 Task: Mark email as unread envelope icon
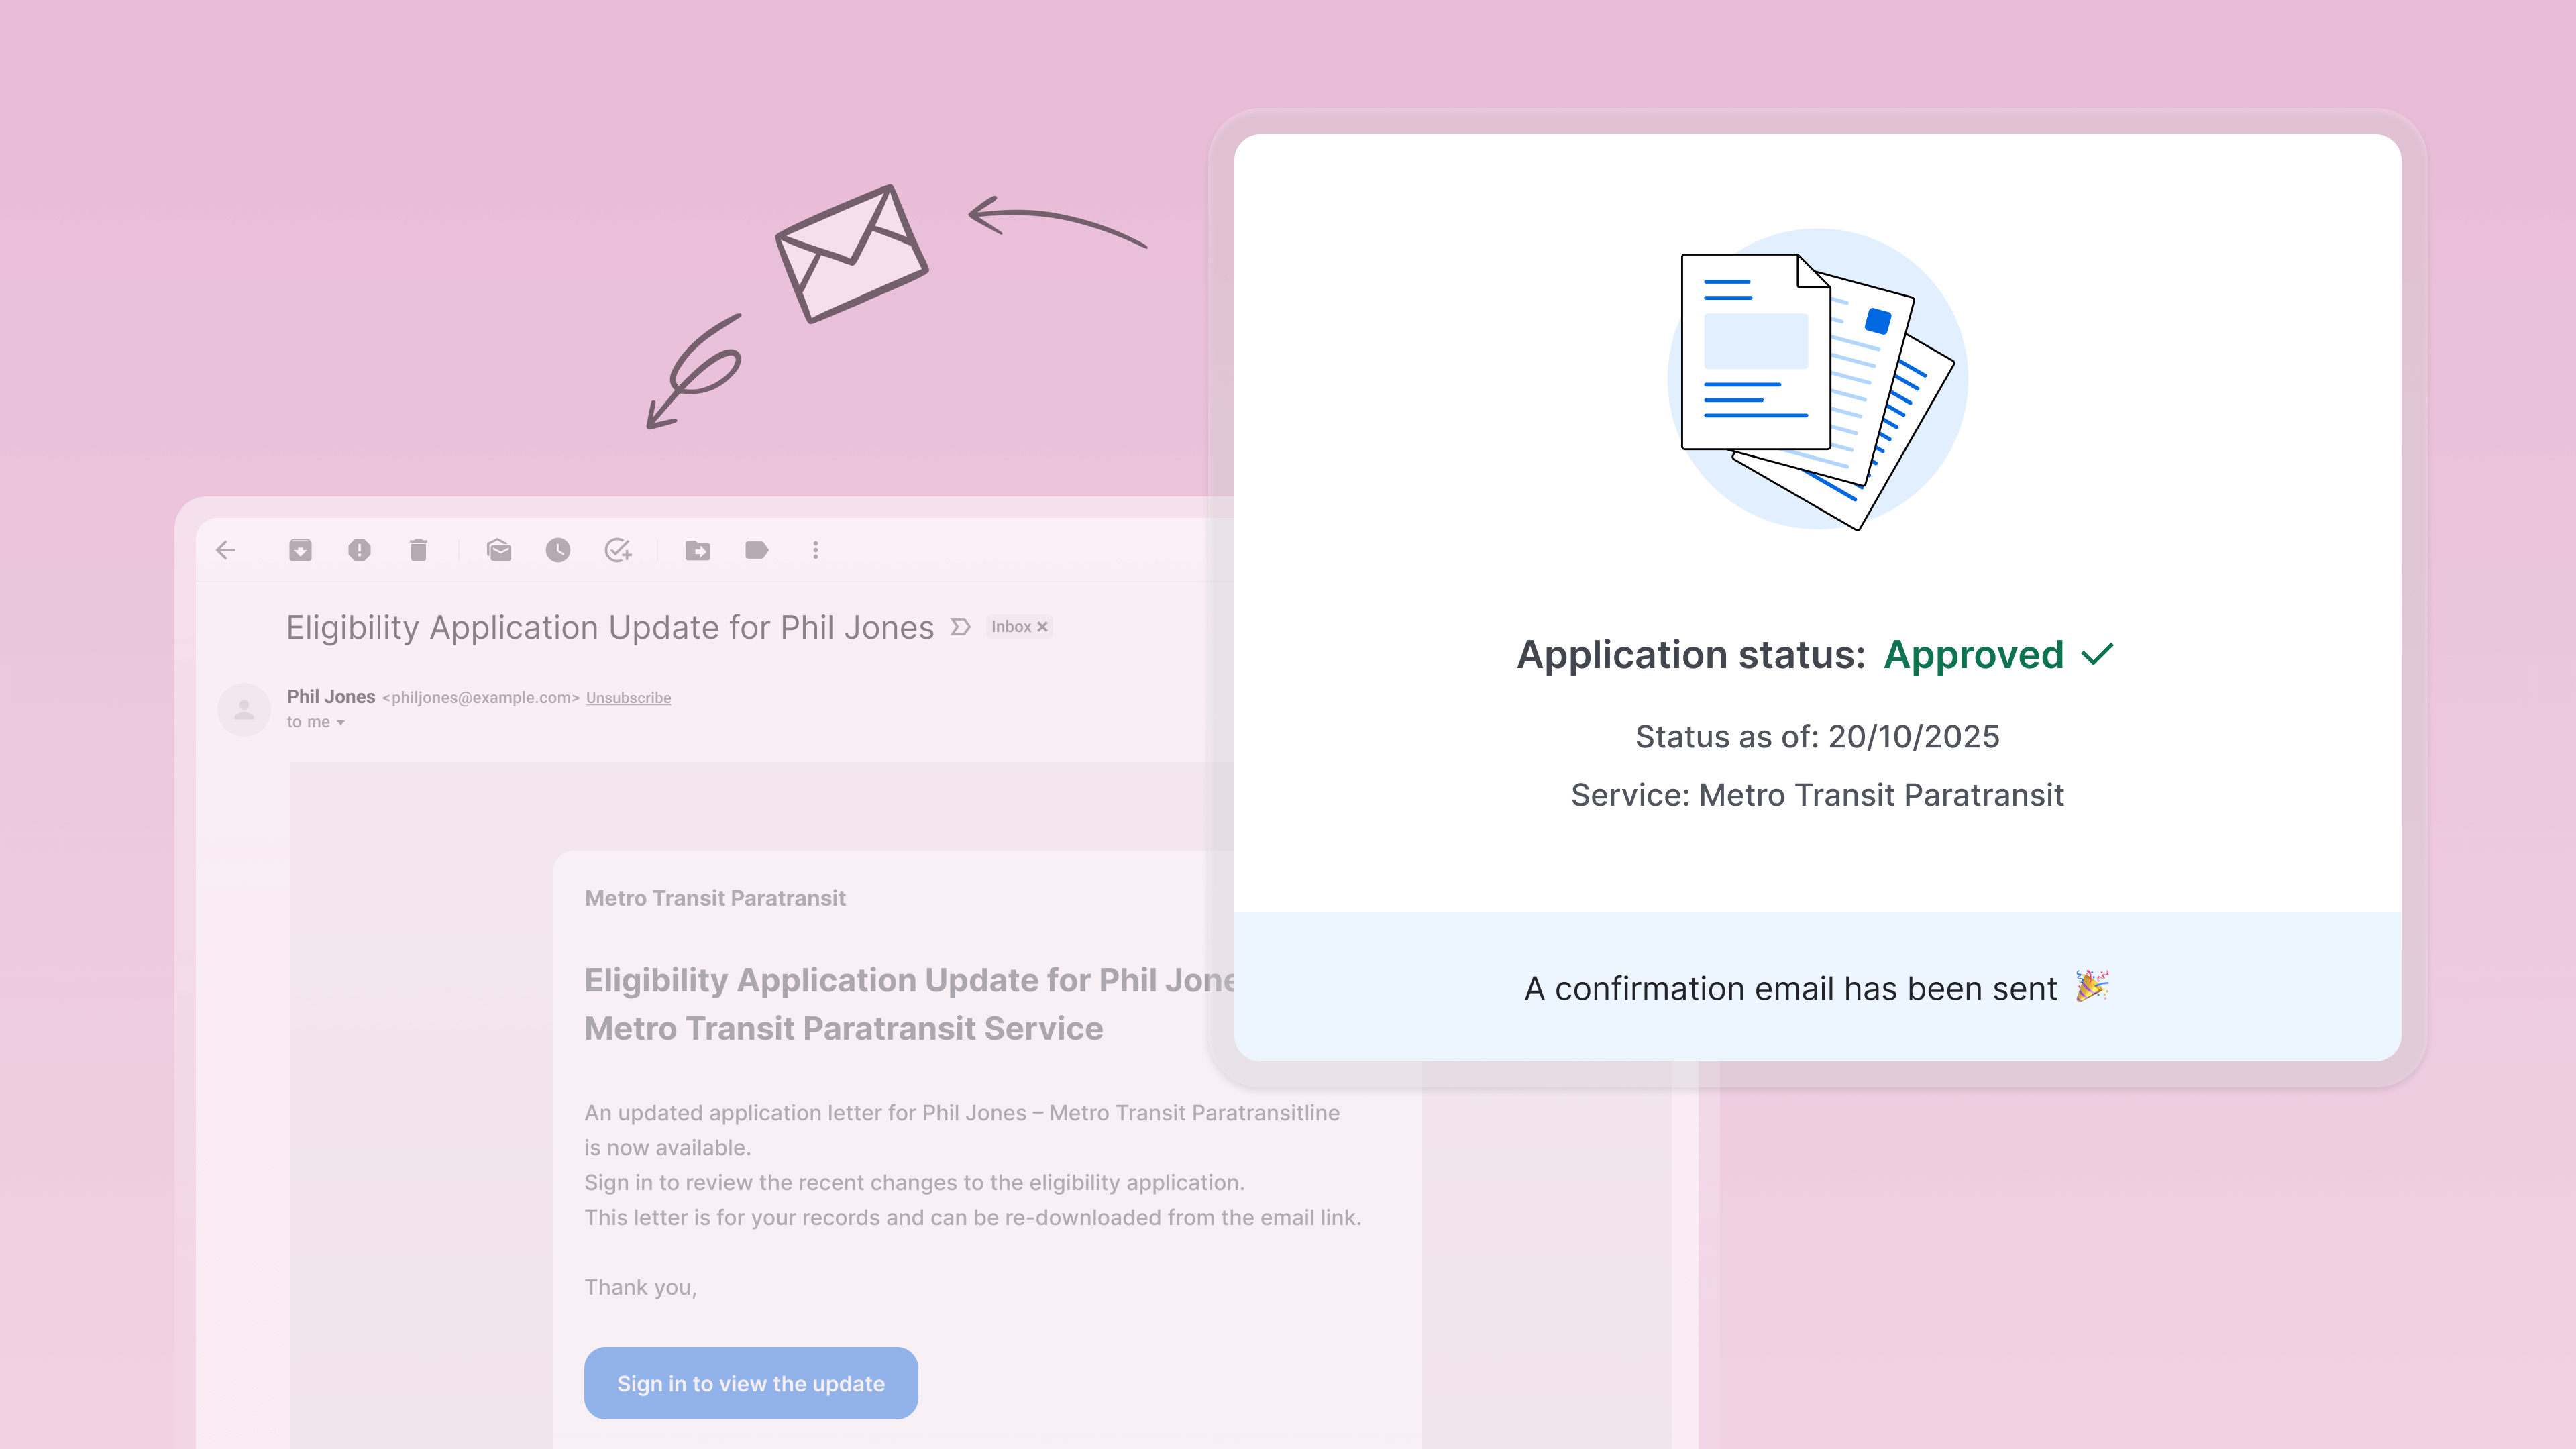click(499, 550)
